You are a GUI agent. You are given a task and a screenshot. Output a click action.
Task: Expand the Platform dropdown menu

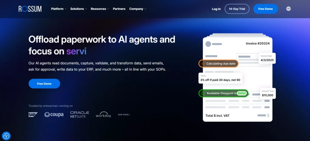coord(59,9)
